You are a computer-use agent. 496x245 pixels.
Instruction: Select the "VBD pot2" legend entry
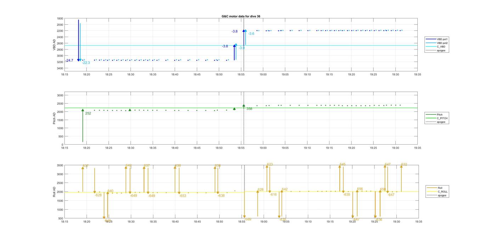tap(443, 43)
